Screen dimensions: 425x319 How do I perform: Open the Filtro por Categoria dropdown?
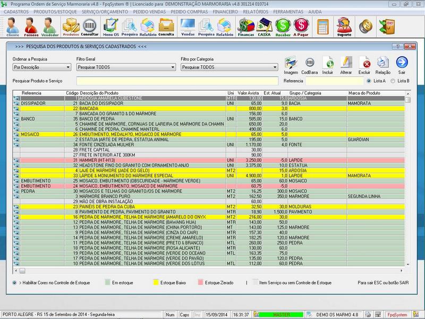click(x=275, y=68)
